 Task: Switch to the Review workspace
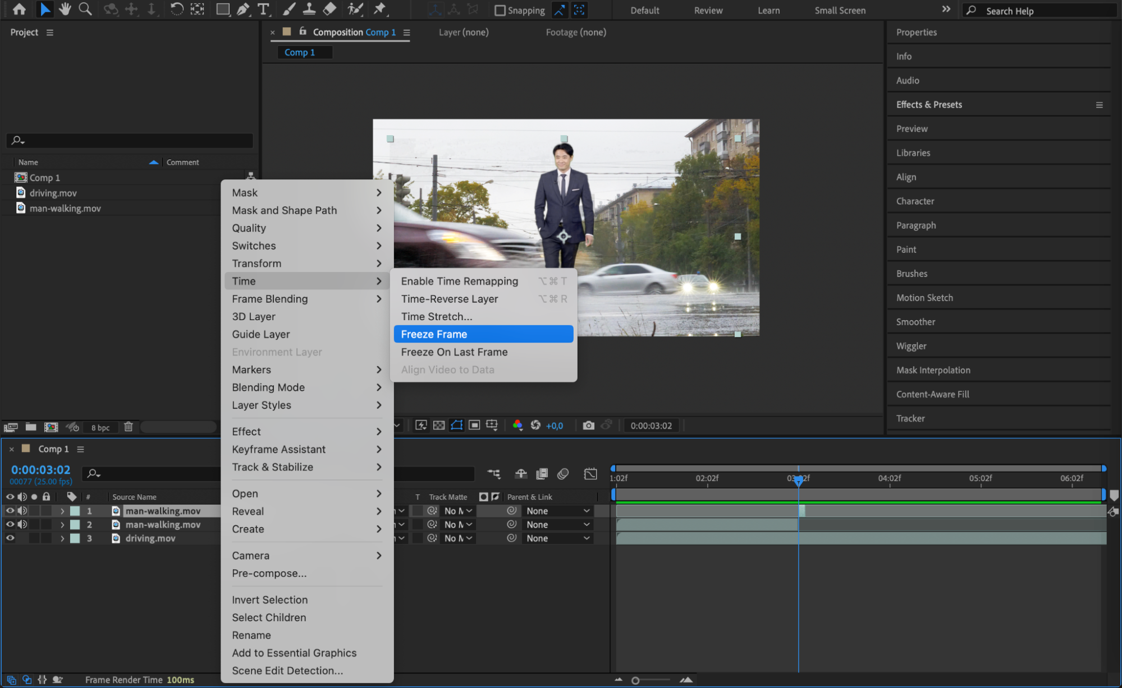708,10
